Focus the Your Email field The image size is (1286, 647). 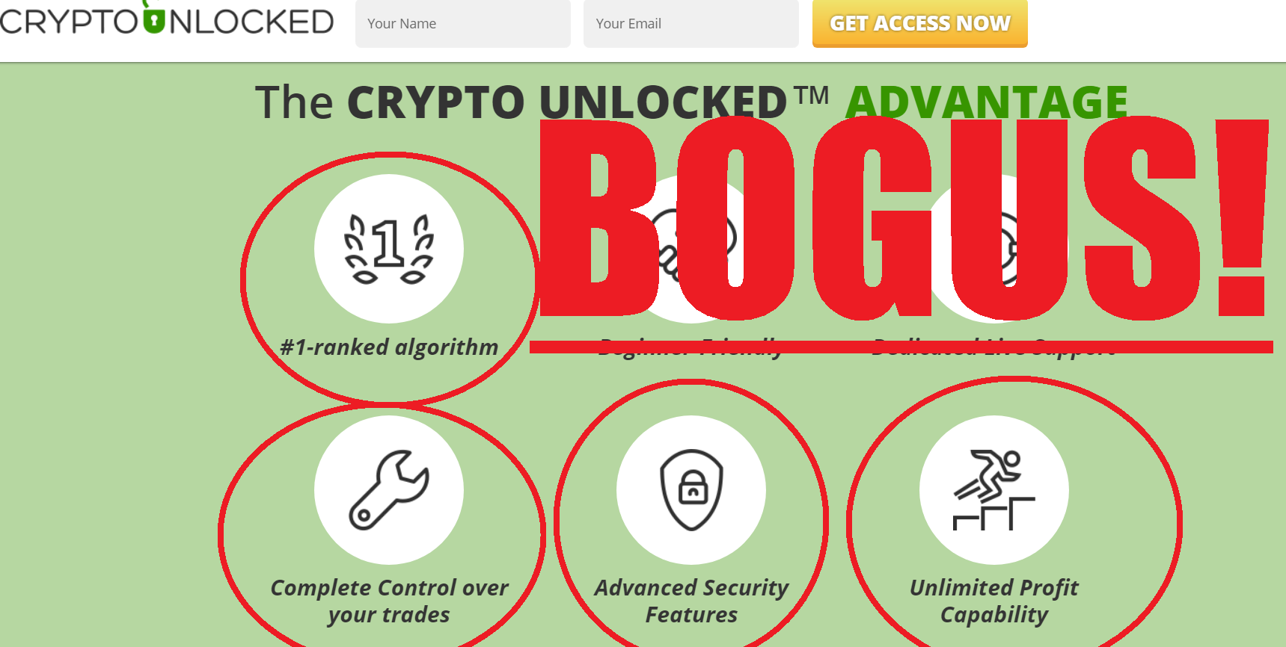pos(691,24)
